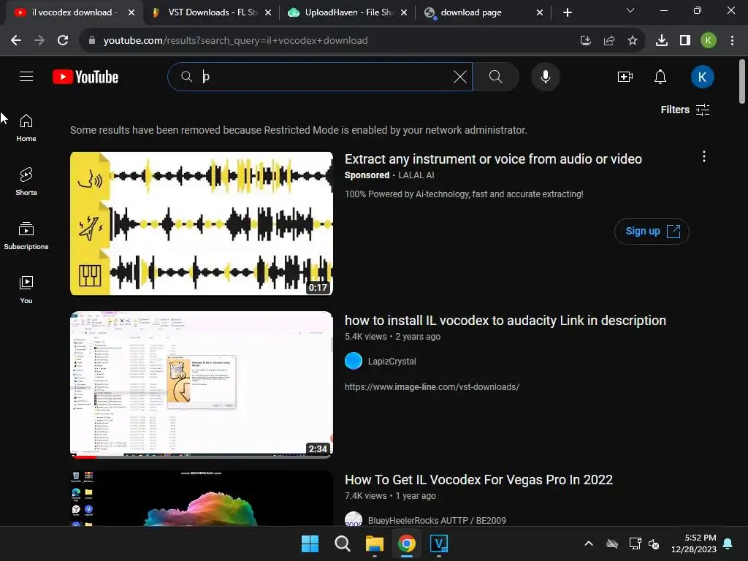Click the OneDrive cloud icon in the system tray
The image size is (748, 561).
click(x=612, y=543)
